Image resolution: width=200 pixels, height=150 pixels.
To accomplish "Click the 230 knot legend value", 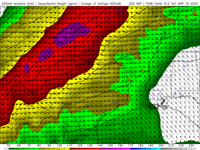I will tap(191, 145).
